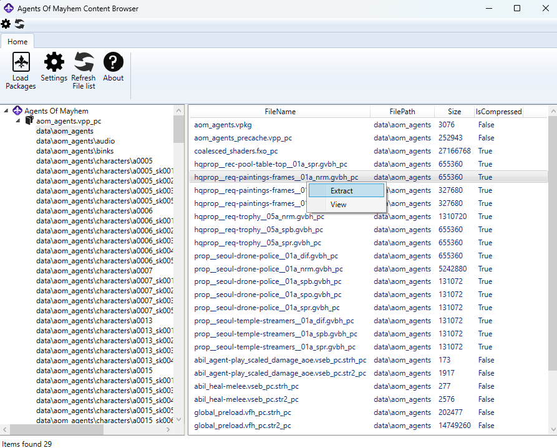Select the coalesced_shaders.fxo_pc file
This screenshot has width=557, height=448.
click(369, 151)
